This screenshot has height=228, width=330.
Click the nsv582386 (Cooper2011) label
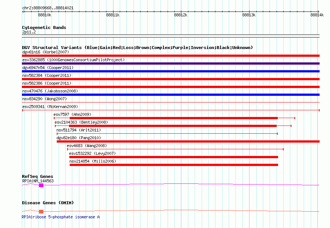pyautogui.click(x=46, y=83)
